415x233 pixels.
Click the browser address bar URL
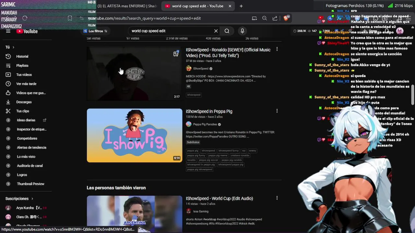(x=148, y=18)
